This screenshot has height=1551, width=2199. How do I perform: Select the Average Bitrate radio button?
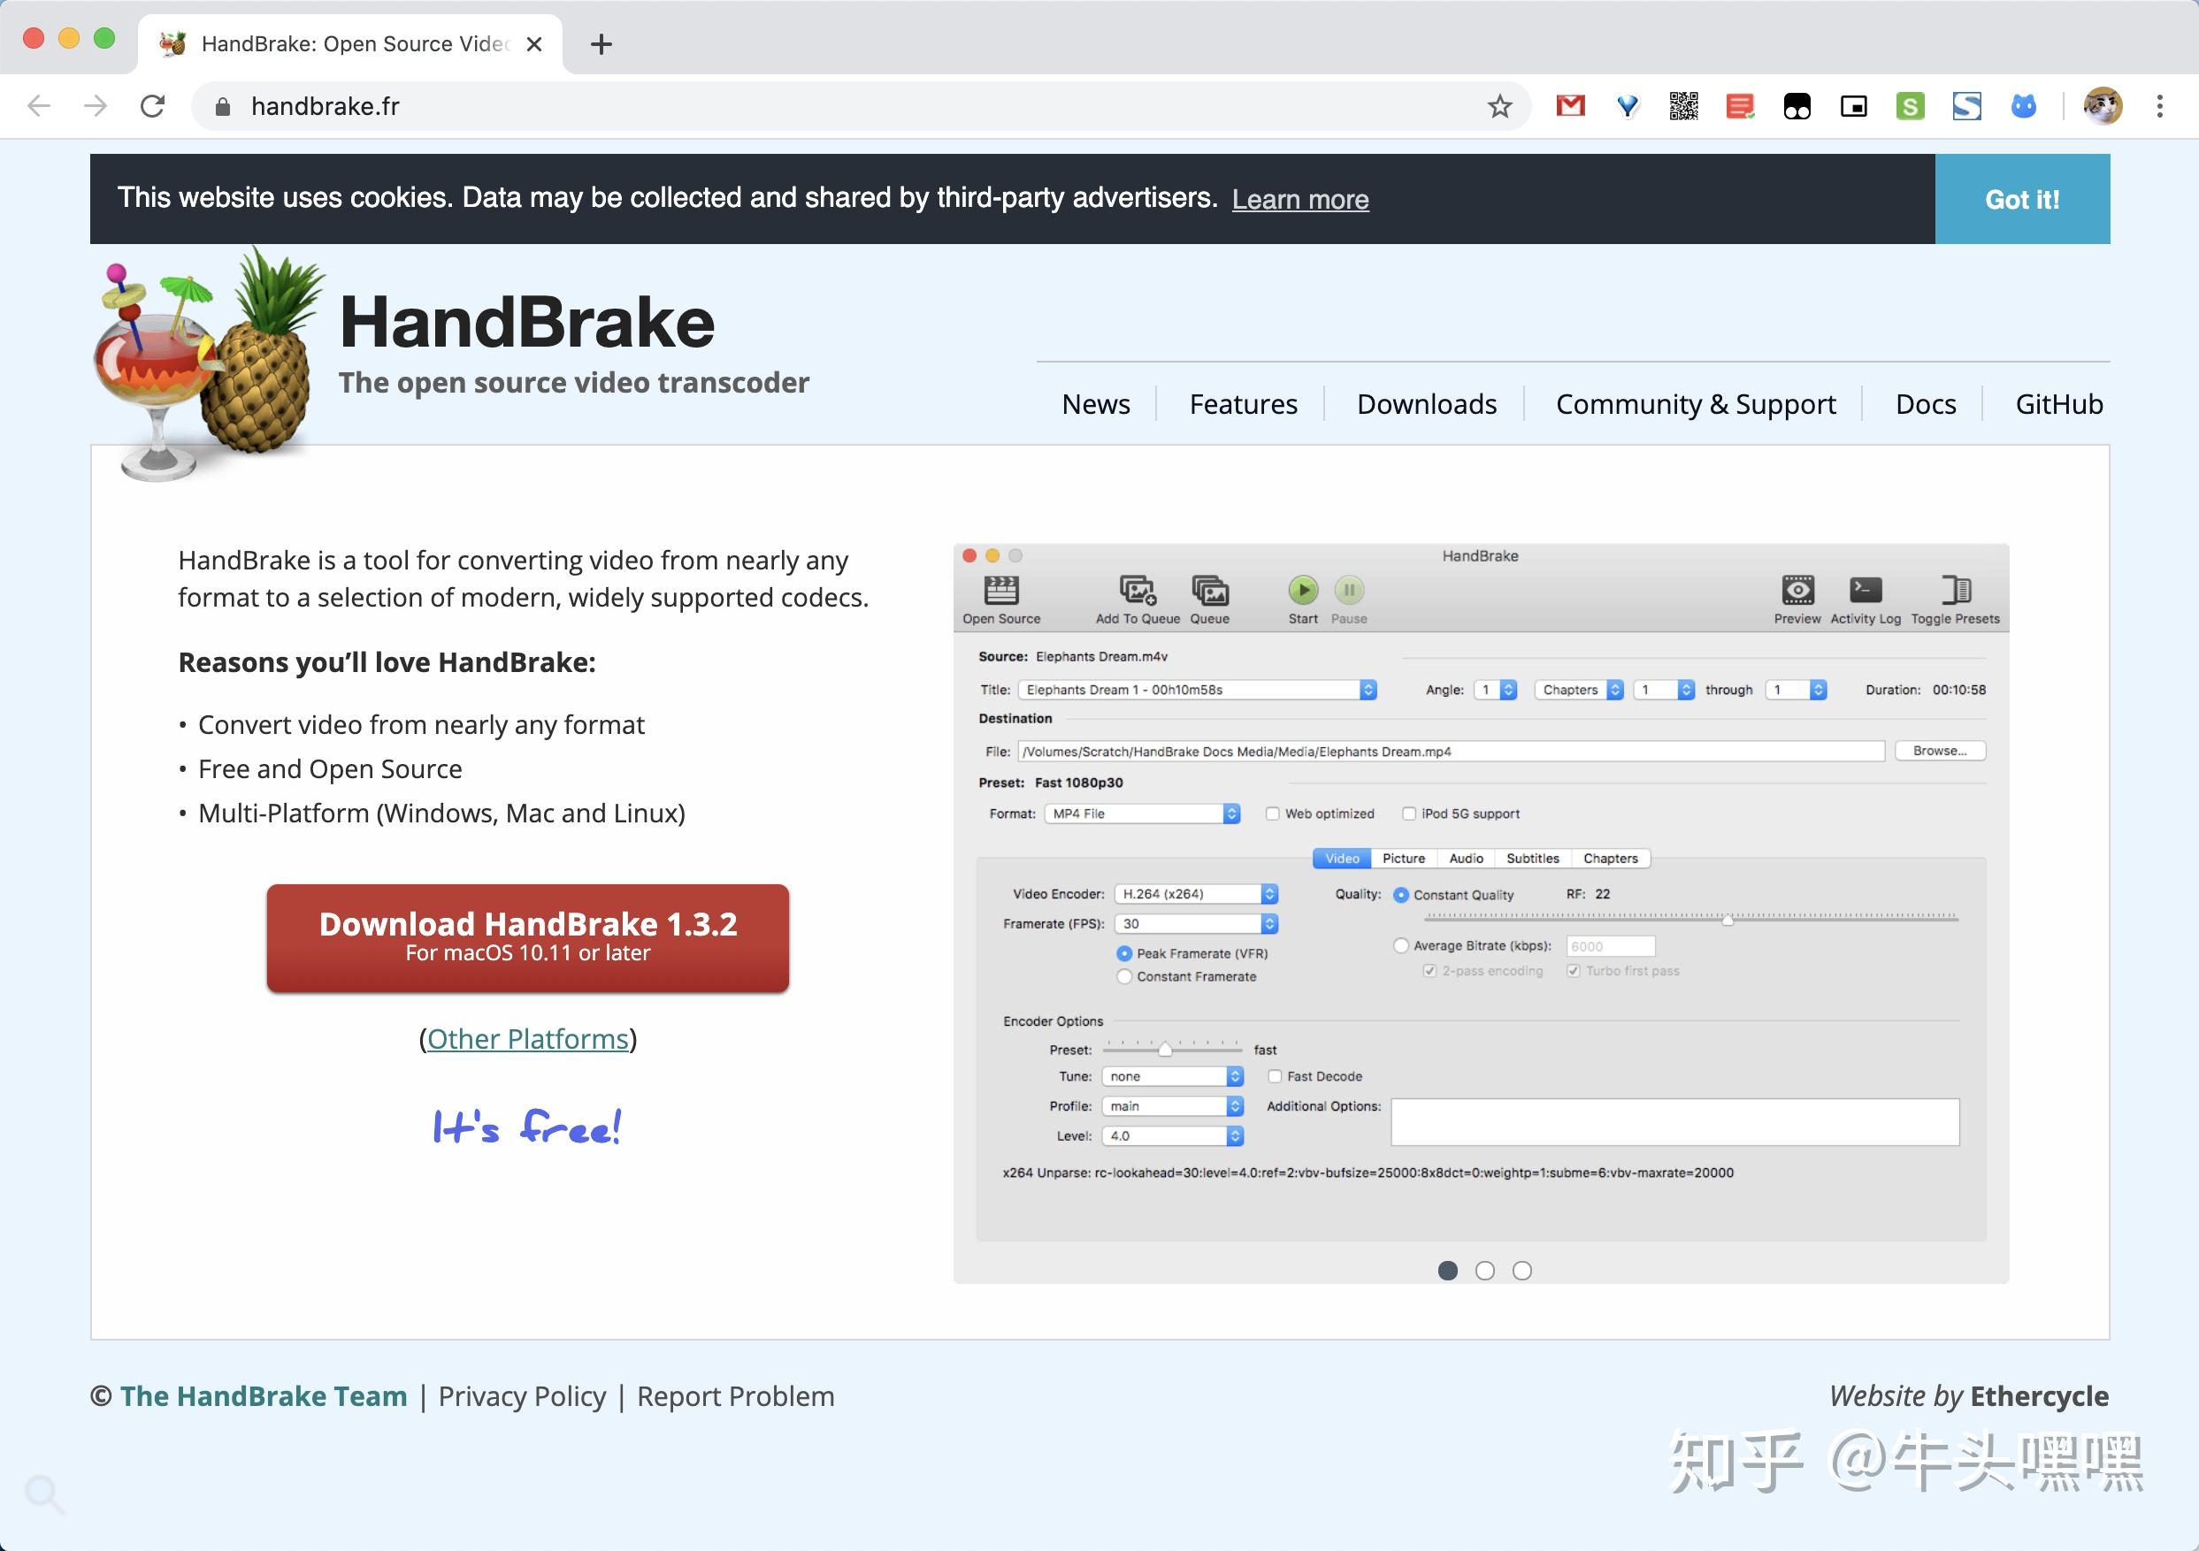tap(1401, 945)
